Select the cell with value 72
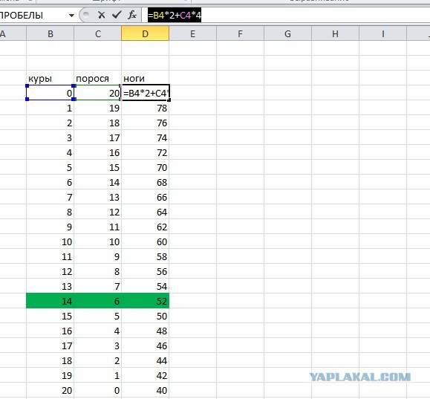Viewport: 430px width, 399px height. tap(146, 152)
